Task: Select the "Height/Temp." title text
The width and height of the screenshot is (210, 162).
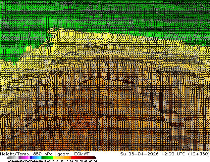Action: point(16,154)
